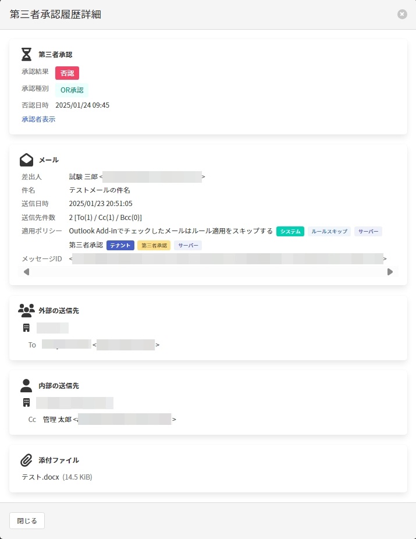Click the yellow 第三者承認 tag
Viewport: 416px width, 539px height.
tap(154, 246)
